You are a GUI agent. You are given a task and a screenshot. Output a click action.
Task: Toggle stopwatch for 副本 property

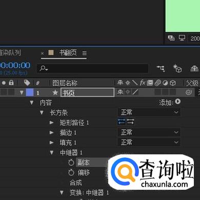71,163
